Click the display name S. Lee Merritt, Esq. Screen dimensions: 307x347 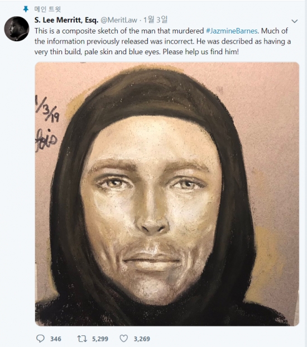tap(66, 20)
